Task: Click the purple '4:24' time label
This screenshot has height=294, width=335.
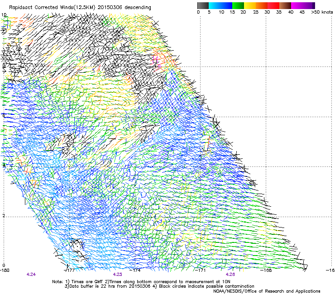Action: 31,275
